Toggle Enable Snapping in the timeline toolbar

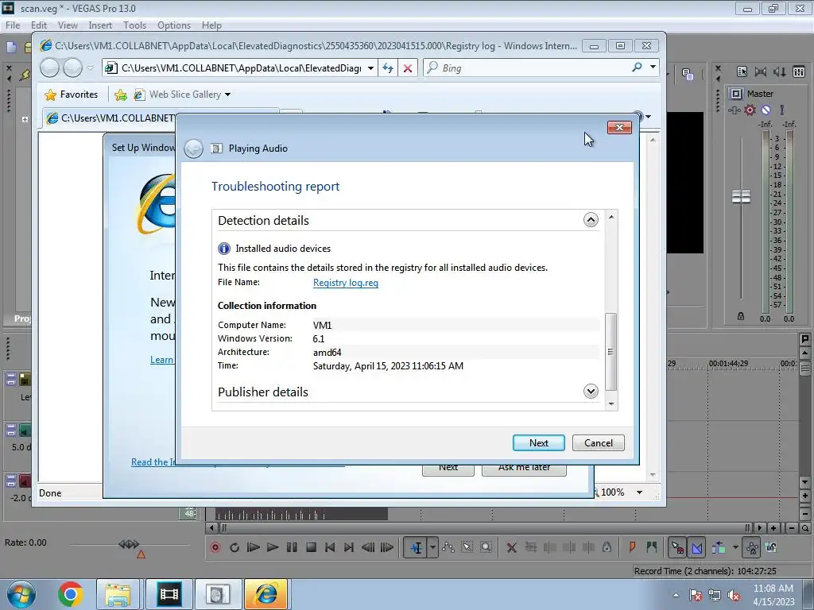tap(677, 547)
